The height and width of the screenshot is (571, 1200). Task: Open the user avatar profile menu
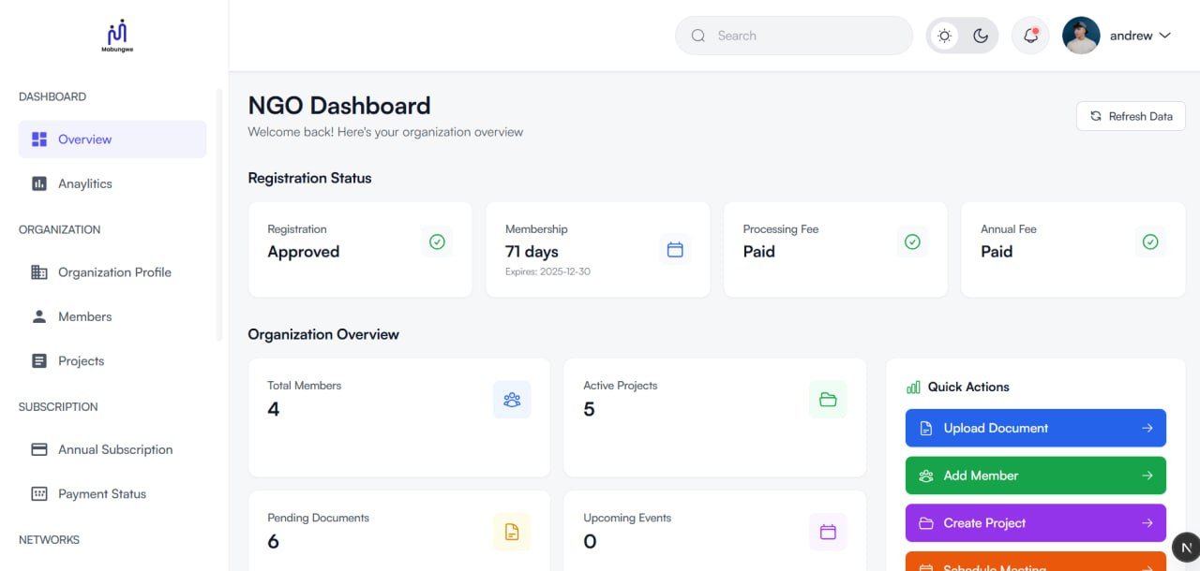(x=1081, y=36)
